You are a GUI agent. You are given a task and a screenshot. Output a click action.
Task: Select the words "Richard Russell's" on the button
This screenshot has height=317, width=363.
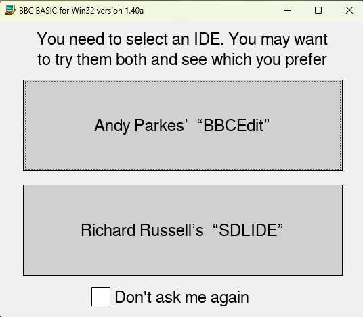(x=142, y=230)
